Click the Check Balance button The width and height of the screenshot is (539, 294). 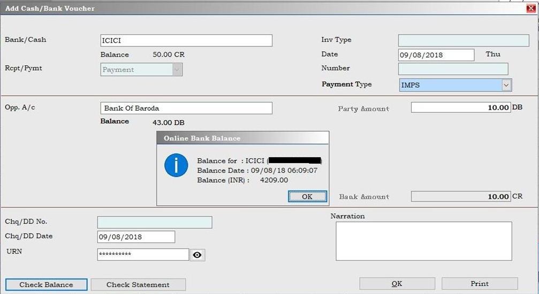tap(46, 284)
